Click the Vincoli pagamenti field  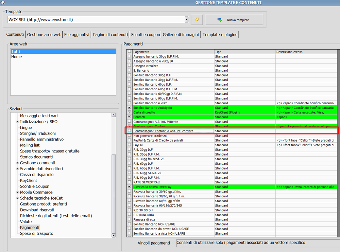tap(258, 243)
